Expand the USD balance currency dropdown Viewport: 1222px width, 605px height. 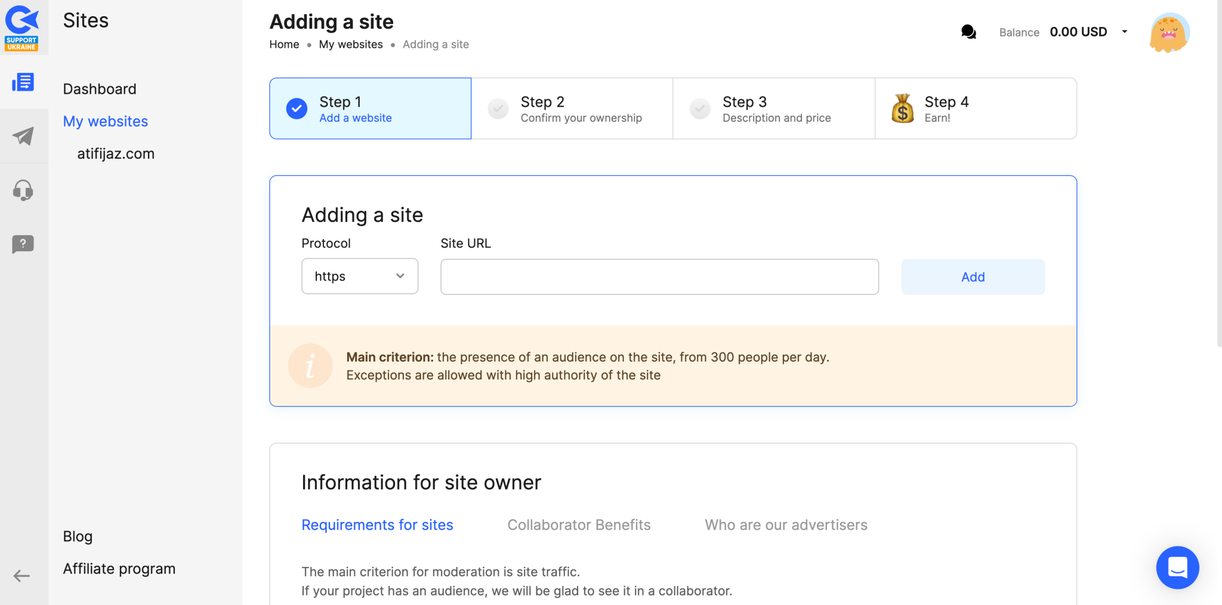(x=1125, y=32)
